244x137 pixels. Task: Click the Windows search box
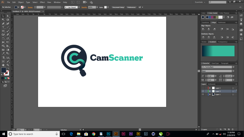pyautogui.click(x=33, y=134)
